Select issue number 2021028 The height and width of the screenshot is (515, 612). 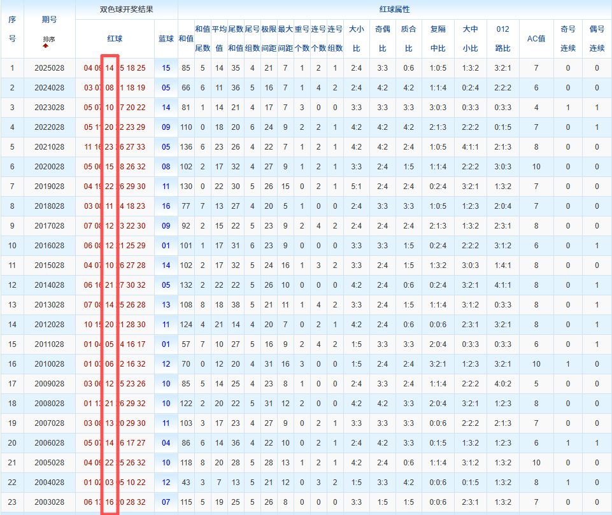pos(49,147)
